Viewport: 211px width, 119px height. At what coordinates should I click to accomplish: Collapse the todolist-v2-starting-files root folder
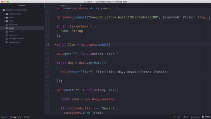2,10
